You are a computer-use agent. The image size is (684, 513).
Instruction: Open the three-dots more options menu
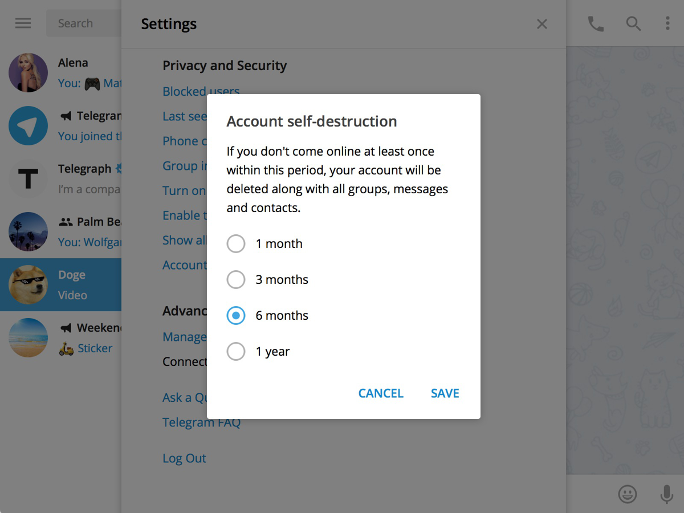(x=667, y=23)
